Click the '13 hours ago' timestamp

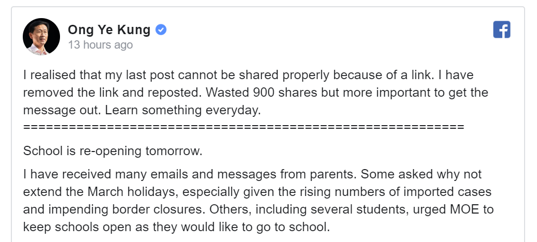pyautogui.click(x=100, y=45)
